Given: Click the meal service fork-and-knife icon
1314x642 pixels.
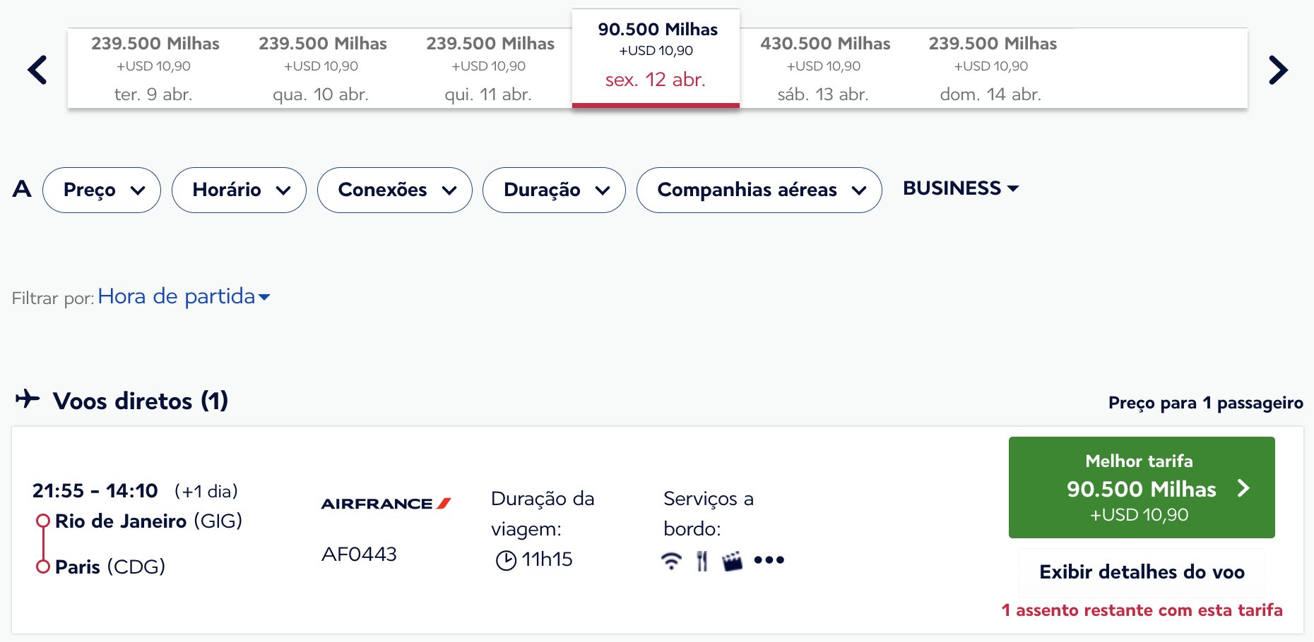Looking at the screenshot, I should click(x=702, y=561).
